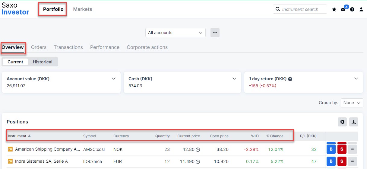
Task: Open the Performance tab
Action: click(x=105, y=47)
